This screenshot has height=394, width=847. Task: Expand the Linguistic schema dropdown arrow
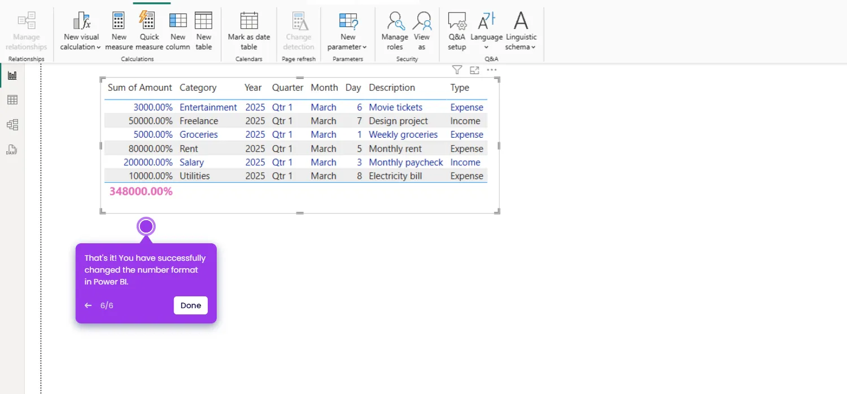click(x=533, y=47)
